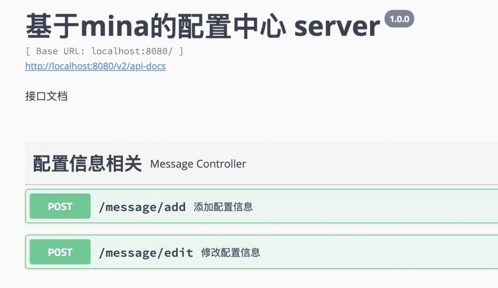The width and height of the screenshot is (498, 288).
Task: Expand the /message/edit 修改配置信息 endpoint
Action: pyautogui.click(x=299, y=252)
